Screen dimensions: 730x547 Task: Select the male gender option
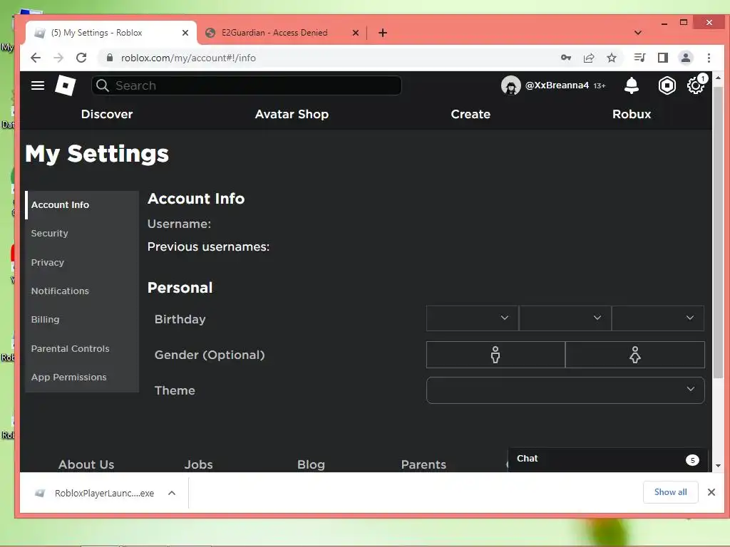tap(495, 355)
